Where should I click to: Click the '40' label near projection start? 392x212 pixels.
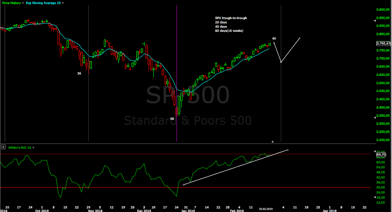274,39
